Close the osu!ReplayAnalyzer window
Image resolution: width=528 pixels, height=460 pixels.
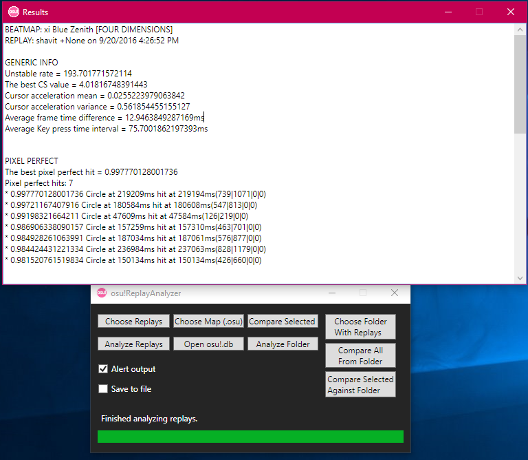pos(395,293)
